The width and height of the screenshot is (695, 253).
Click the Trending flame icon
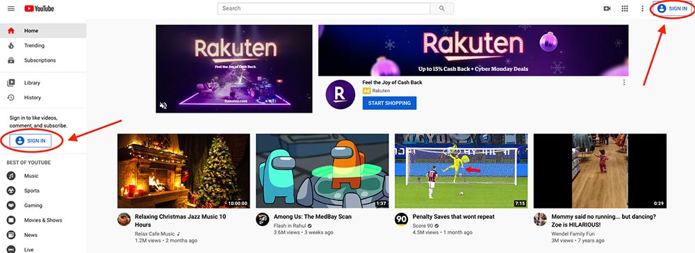point(11,46)
